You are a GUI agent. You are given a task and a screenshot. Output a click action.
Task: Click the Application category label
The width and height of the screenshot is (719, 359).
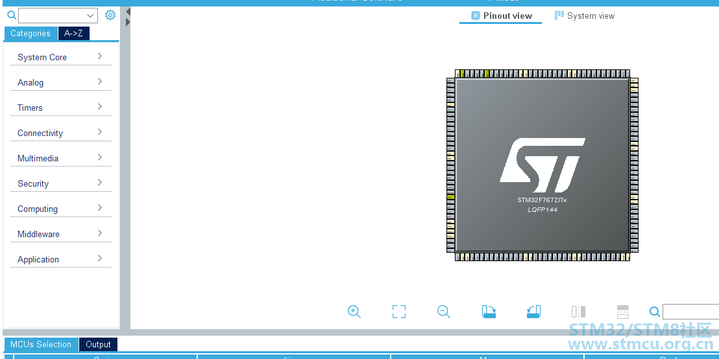(38, 259)
